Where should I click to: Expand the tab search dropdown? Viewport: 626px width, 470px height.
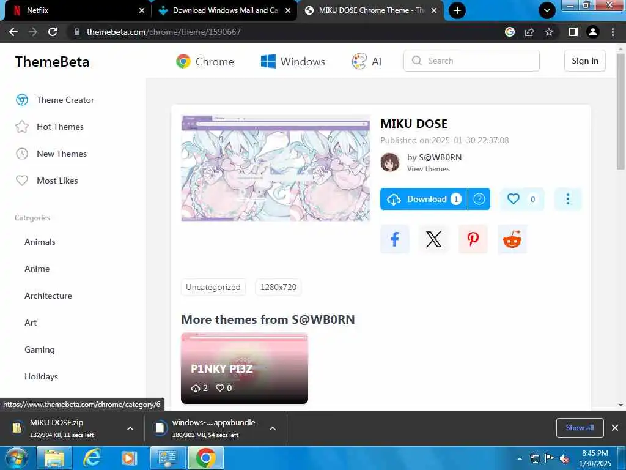pos(547,10)
